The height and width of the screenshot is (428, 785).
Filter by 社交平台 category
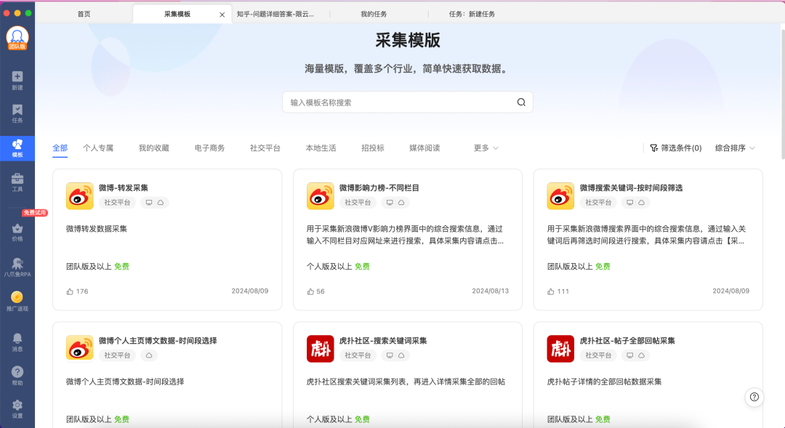pyautogui.click(x=265, y=148)
